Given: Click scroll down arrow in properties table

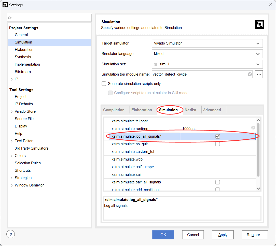Looking at the screenshot, I should click(258, 189).
